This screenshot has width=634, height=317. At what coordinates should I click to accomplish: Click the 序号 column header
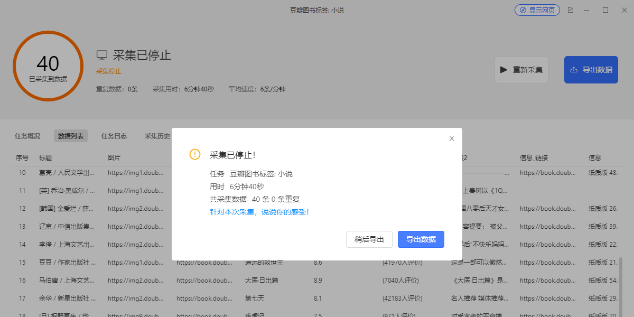tap(22, 157)
